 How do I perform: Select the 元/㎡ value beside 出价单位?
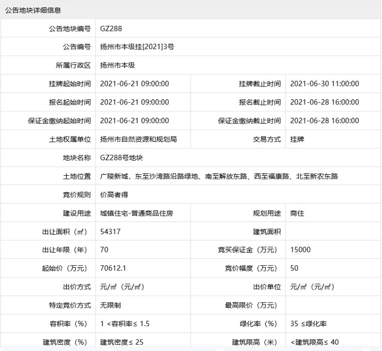312,287
